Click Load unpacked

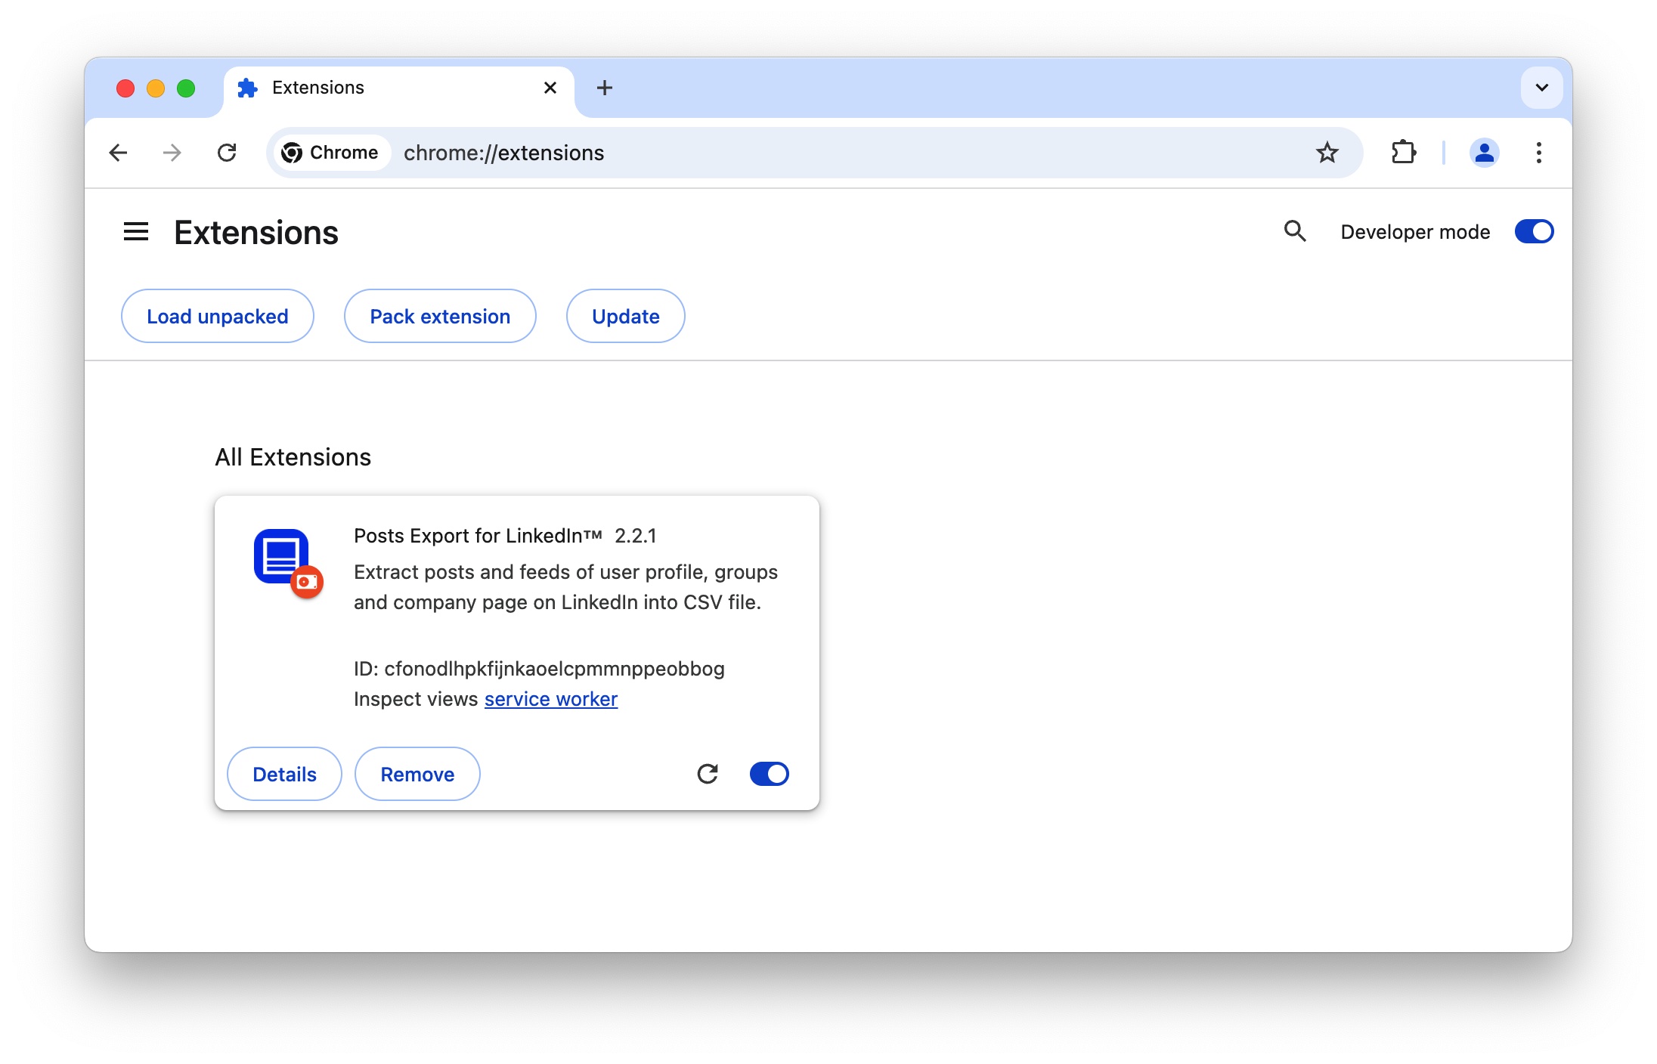tap(217, 316)
